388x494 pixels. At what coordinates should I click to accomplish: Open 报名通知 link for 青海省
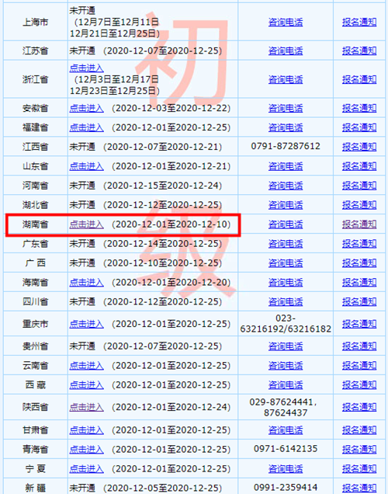(x=359, y=449)
